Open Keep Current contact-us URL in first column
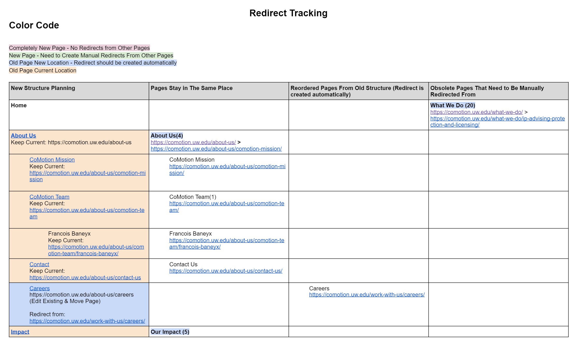Image resolution: width=579 pixels, height=347 pixels. click(x=85, y=277)
